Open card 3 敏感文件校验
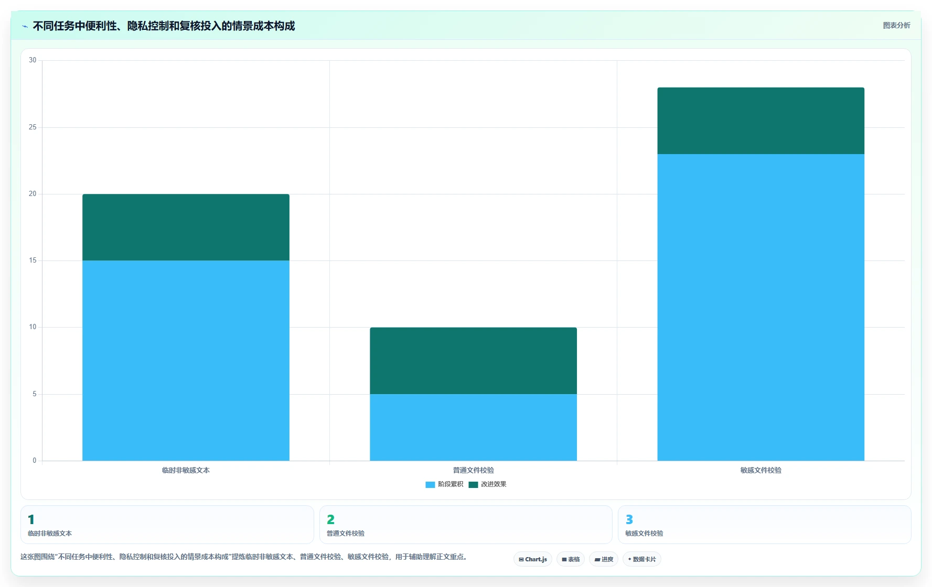Viewport: 932px width, 587px height. (x=764, y=525)
